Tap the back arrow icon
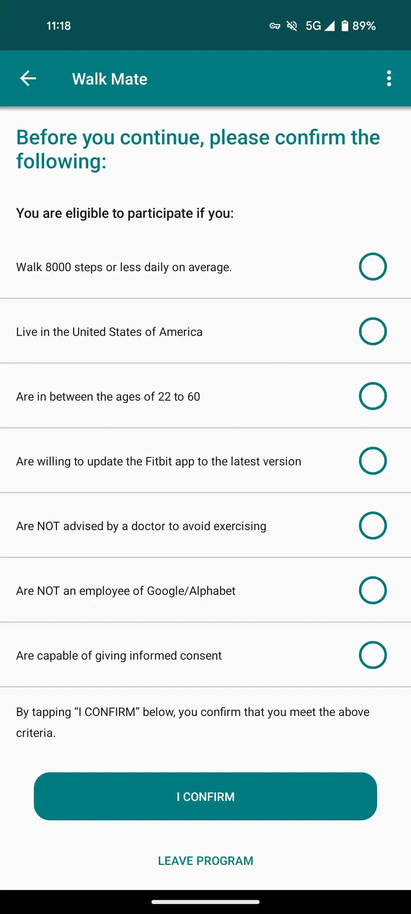The width and height of the screenshot is (411, 914). tap(28, 78)
